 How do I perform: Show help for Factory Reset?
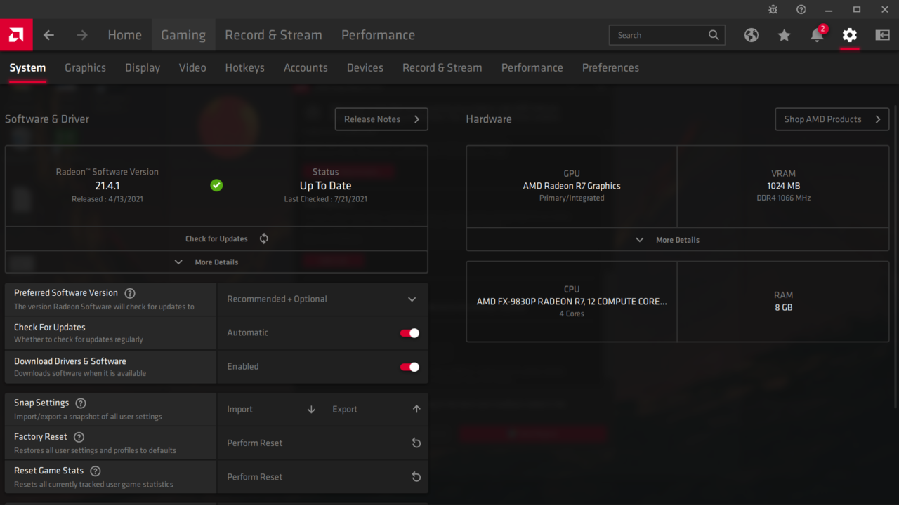tap(79, 437)
